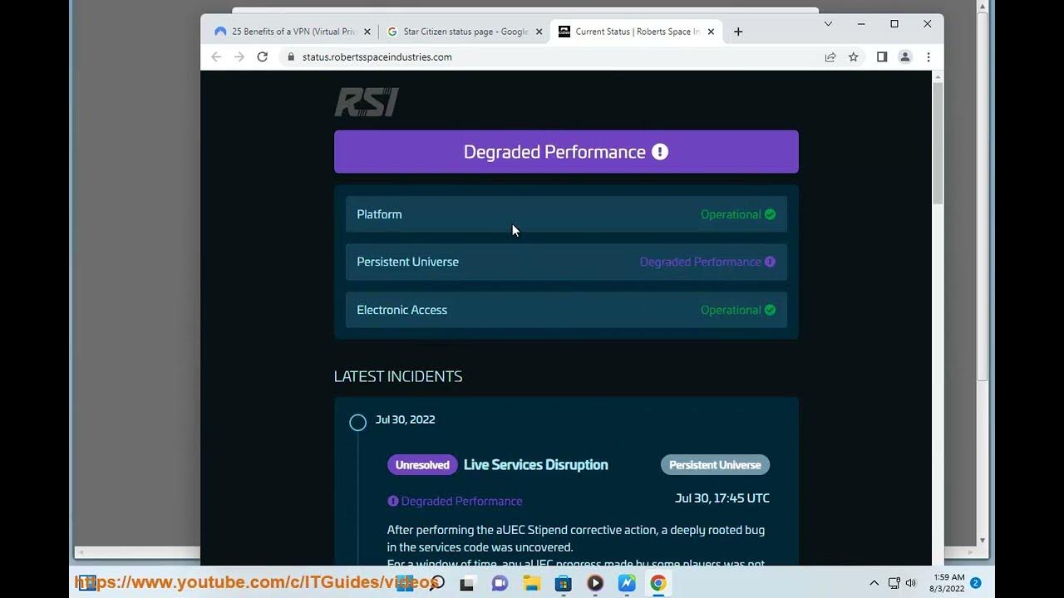The height and width of the screenshot is (598, 1064).
Task: Open File Explorer from the taskbar
Action: 532,583
